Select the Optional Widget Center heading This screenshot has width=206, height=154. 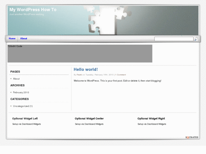pyautogui.click(x=89, y=119)
